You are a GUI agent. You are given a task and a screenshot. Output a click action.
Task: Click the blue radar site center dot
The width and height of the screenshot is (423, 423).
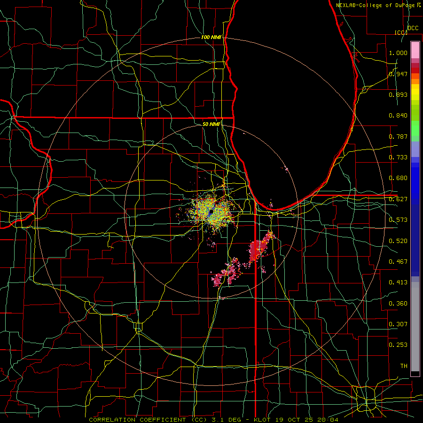pos(211,212)
